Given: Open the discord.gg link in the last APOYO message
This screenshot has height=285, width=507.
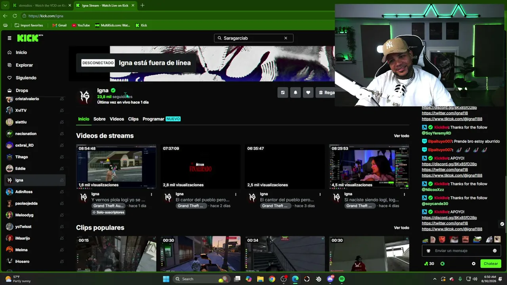Looking at the screenshot, I should [449, 218].
